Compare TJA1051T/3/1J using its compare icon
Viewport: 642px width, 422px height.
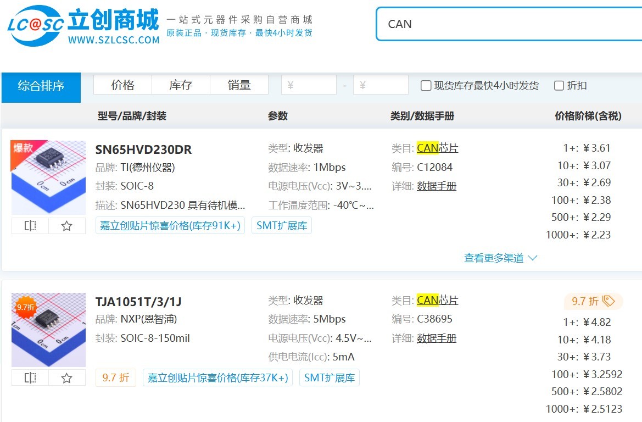point(30,377)
